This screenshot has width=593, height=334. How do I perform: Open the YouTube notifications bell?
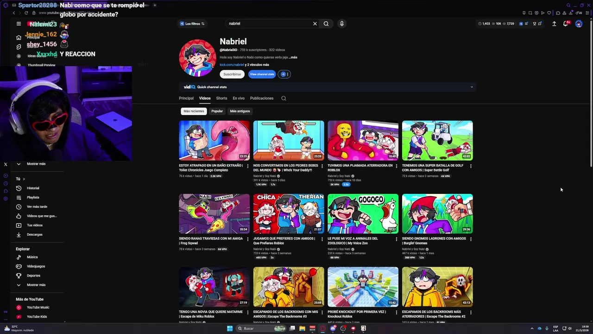point(566,24)
